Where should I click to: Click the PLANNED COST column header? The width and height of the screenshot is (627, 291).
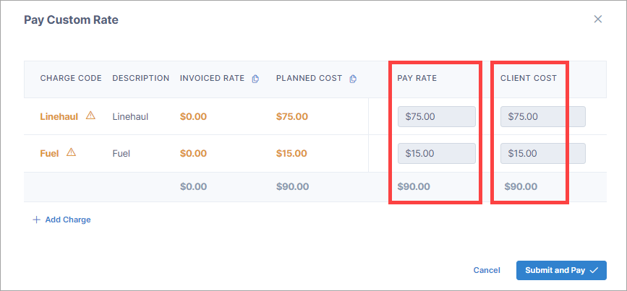(x=309, y=78)
